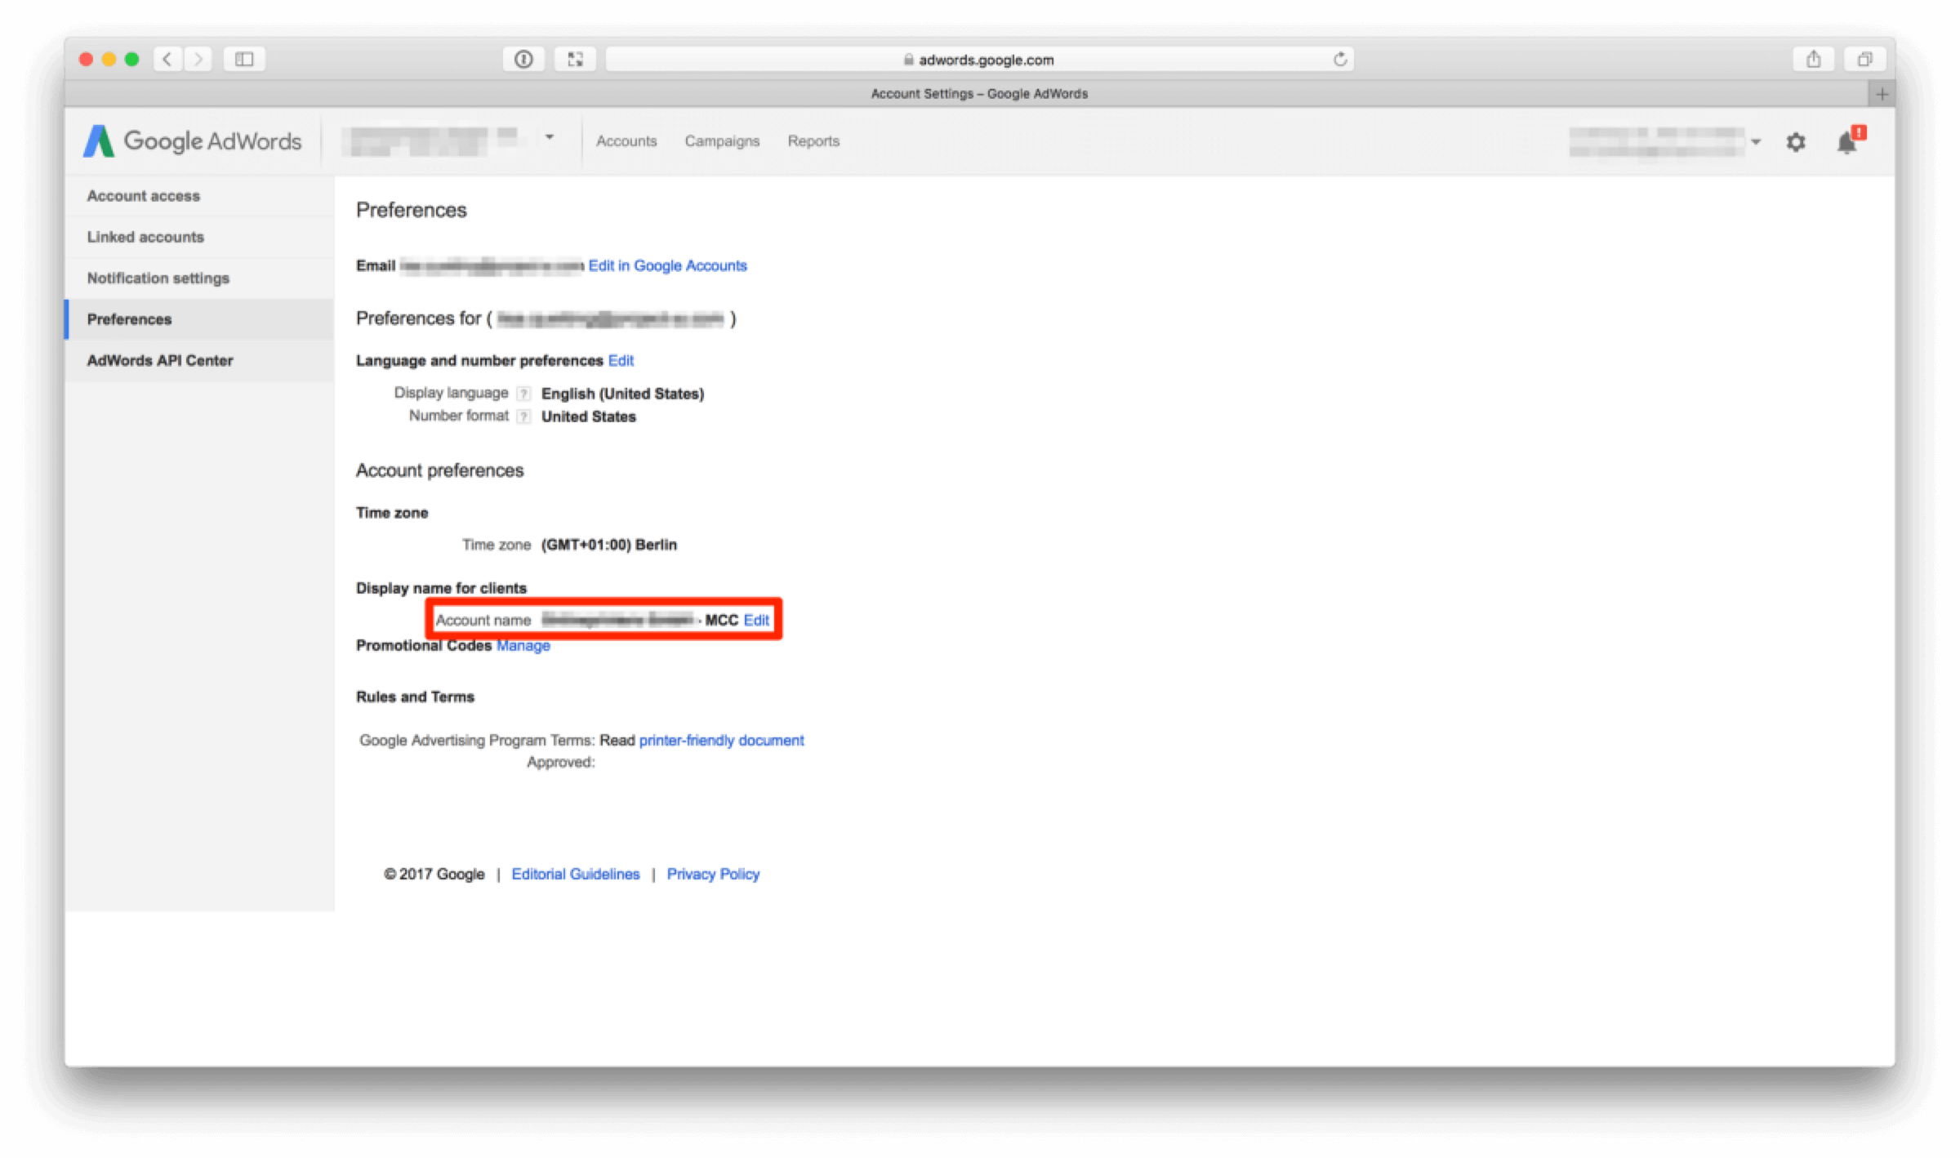Viewport: 1960px width, 1158px height.
Task: Select AdWords API Center in sidebar
Action: point(199,361)
